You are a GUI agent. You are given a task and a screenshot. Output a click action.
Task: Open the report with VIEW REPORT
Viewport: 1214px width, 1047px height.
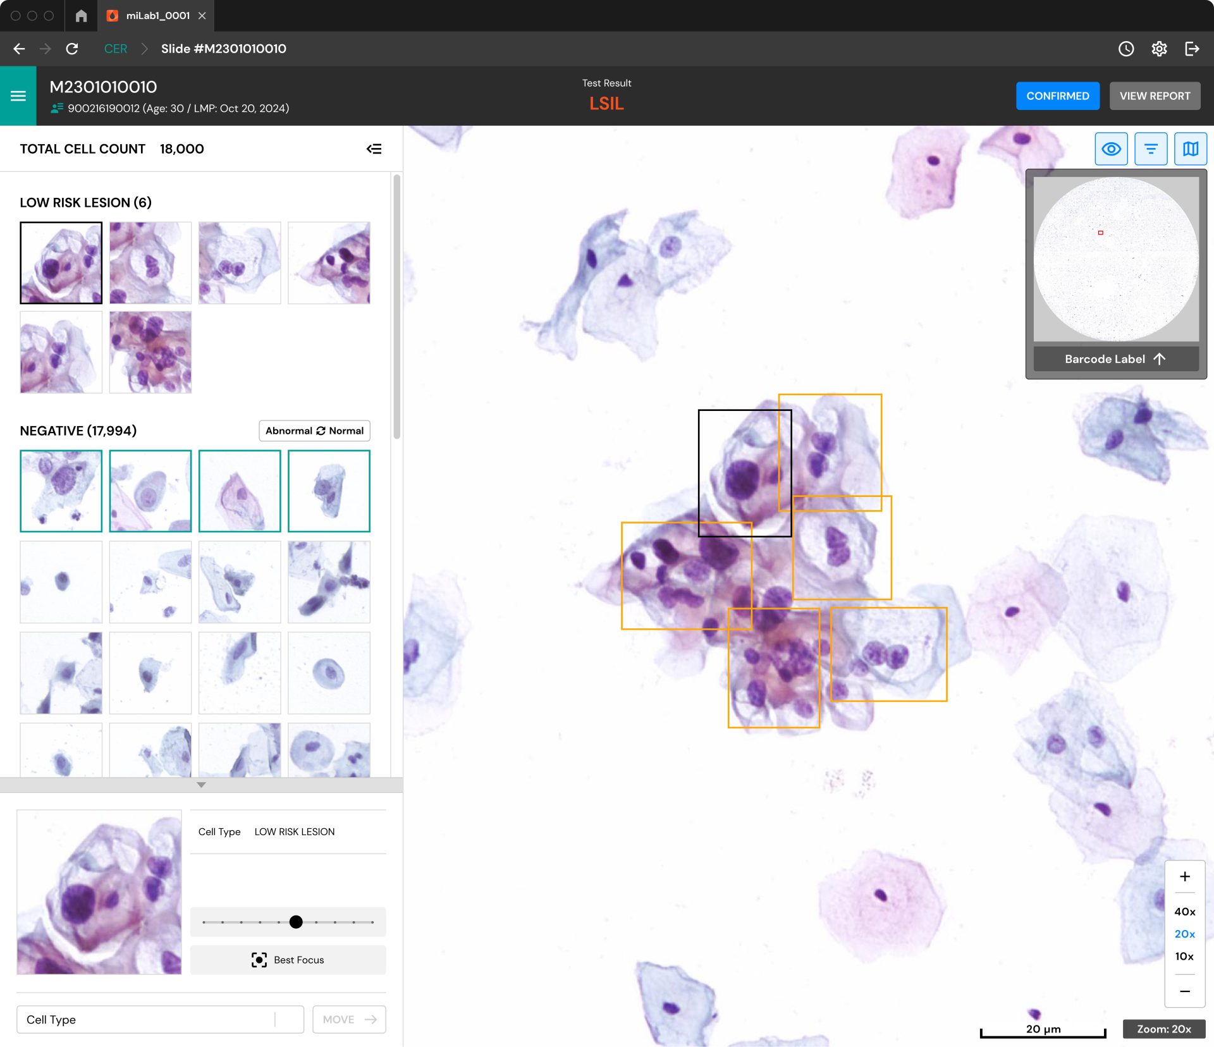coord(1155,95)
